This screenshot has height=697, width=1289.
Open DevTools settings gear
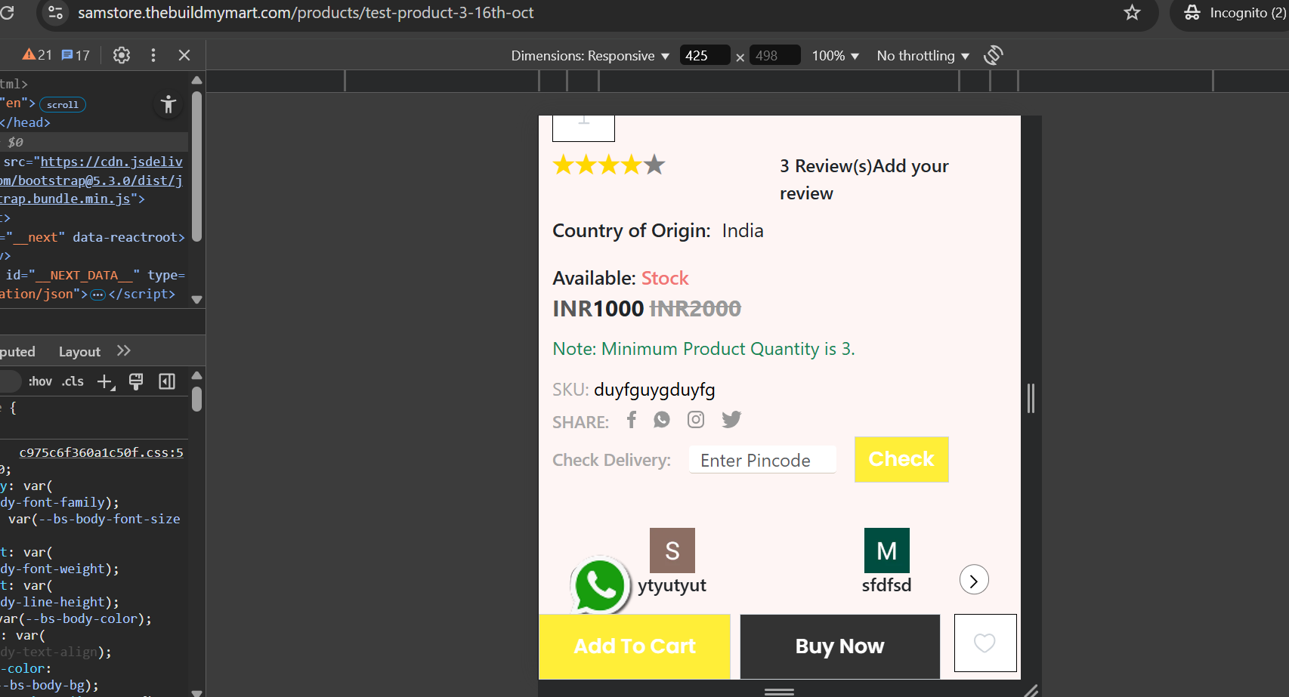[122, 55]
